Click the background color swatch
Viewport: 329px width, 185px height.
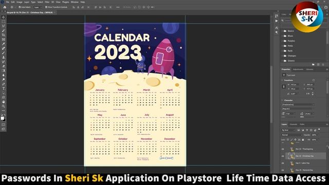(x=5, y=120)
